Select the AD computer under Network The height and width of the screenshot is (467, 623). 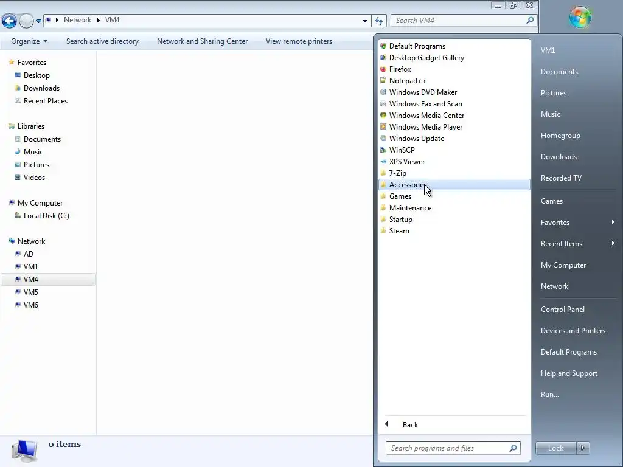28,254
